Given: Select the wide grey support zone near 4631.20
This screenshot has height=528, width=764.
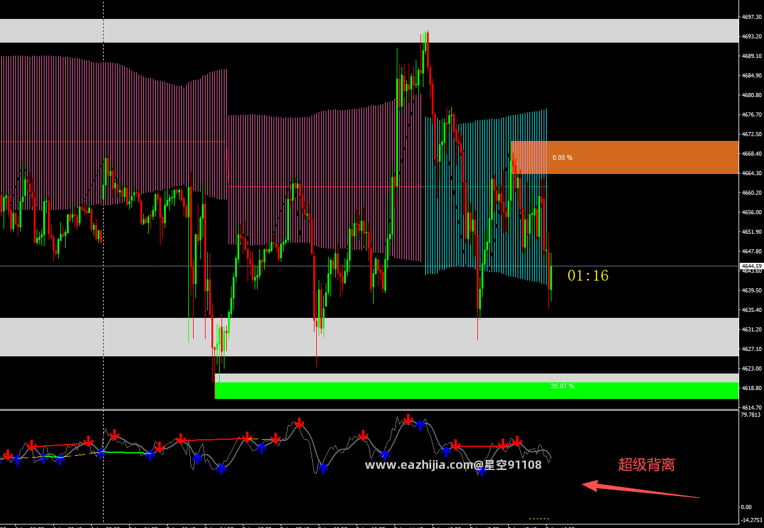Looking at the screenshot, I should click(369, 337).
